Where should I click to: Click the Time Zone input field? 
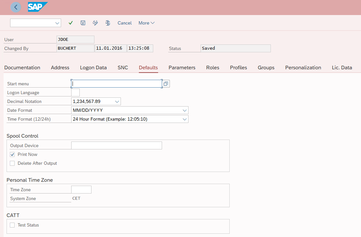point(81,190)
